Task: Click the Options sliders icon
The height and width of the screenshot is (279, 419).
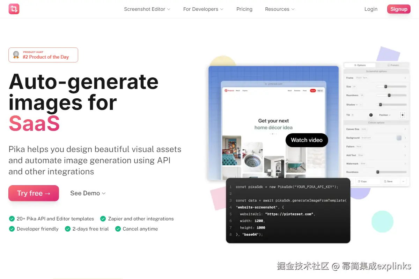Action: pyautogui.click(x=355, y=65)
